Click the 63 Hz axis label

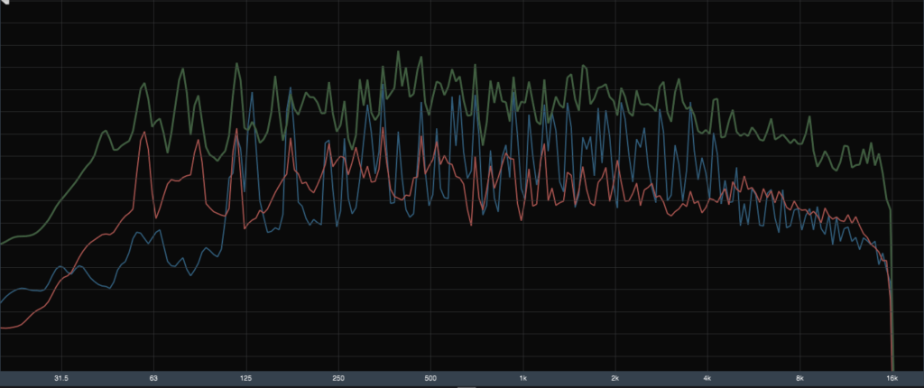(153, 378)
